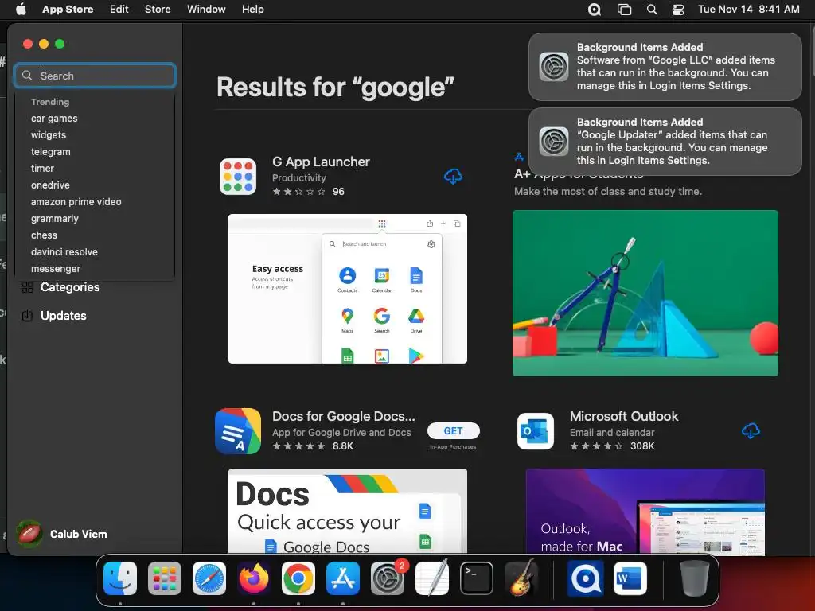Launch Google Chrome from the Dock
Image resolution: width=815 pixels, height=611 pixels.
tap(298, 578)
